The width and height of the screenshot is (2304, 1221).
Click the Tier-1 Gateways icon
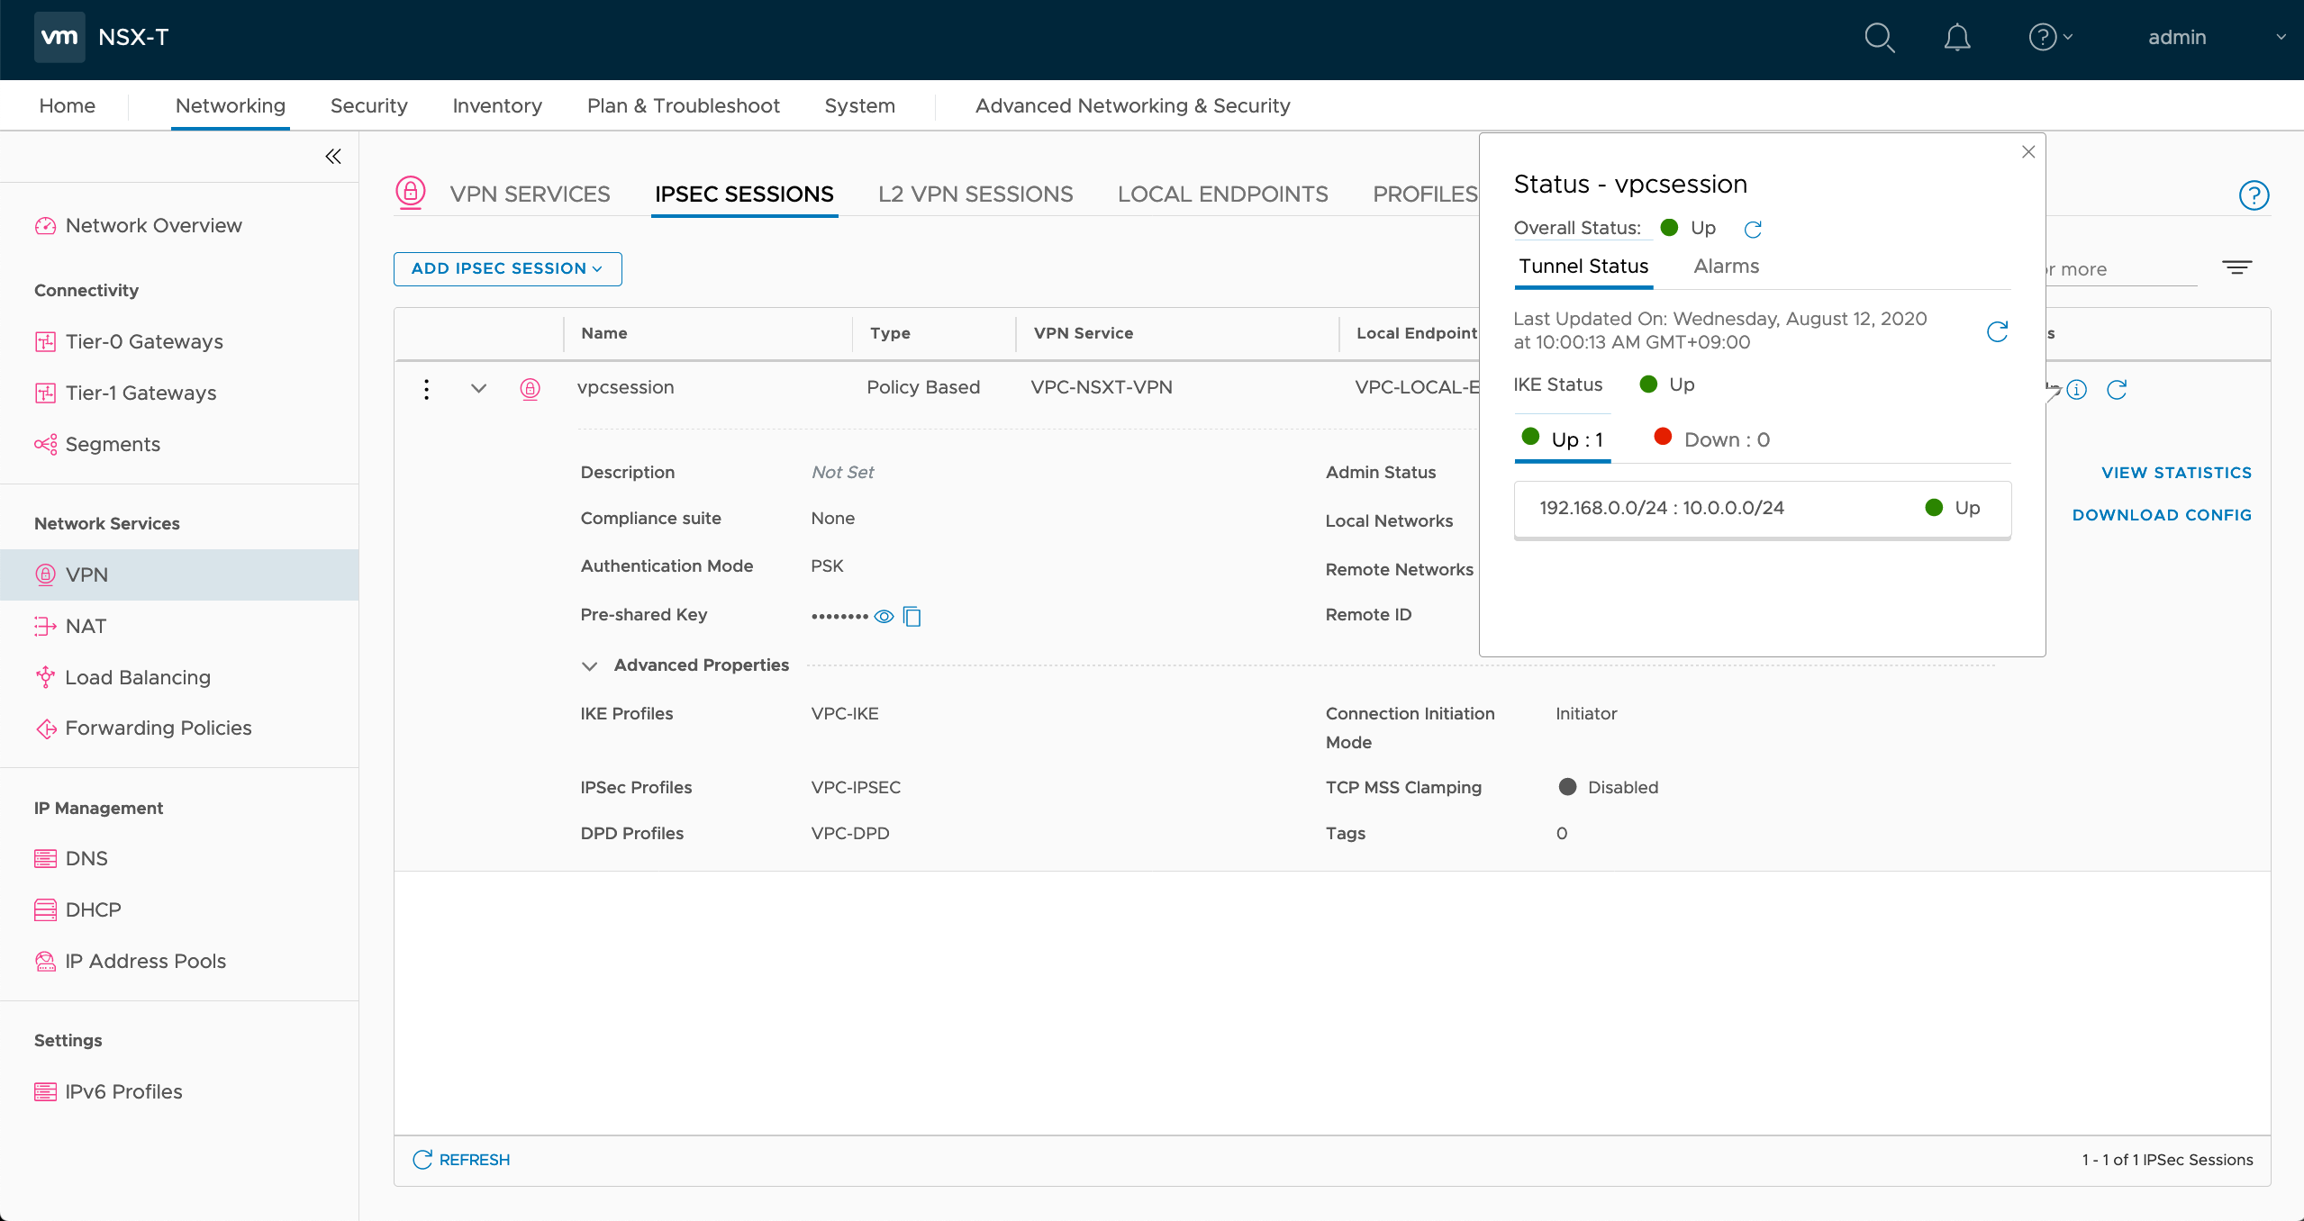pyautogui.click(x=45, y=393)
